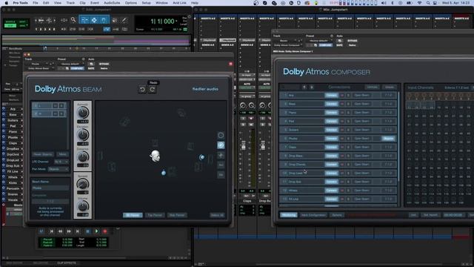Click the Select All button in Beam
Viewport: 474px width, 267px height.
(217, 215)
